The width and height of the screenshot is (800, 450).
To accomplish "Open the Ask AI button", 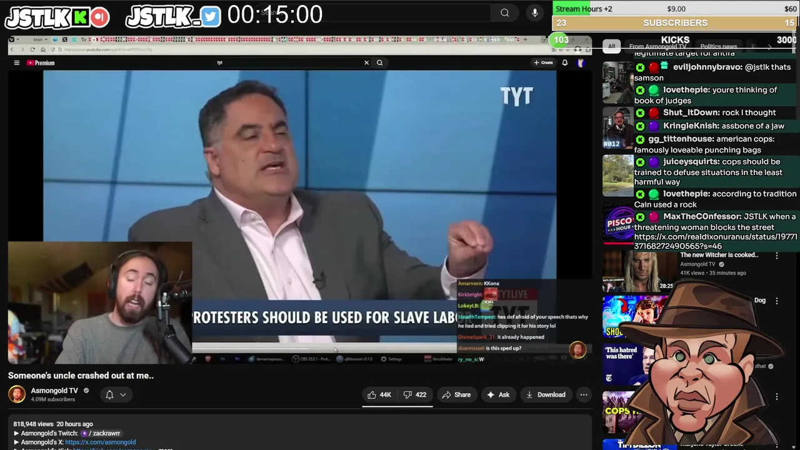I will pos(498,394).
